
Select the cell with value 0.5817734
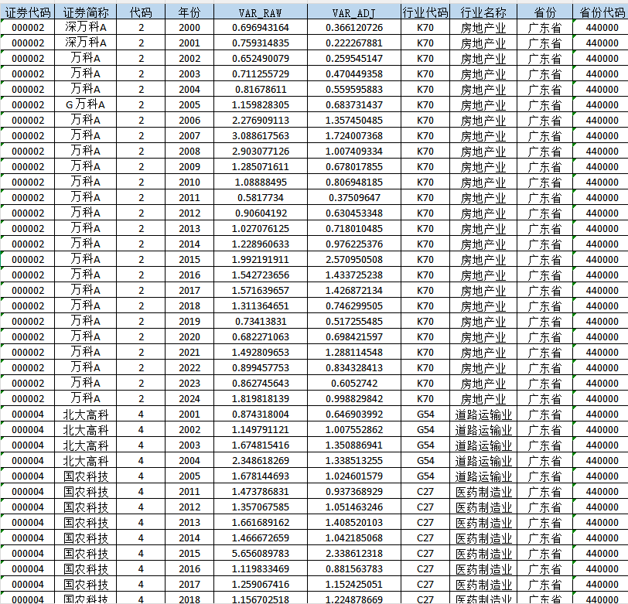tap(261, 198)
